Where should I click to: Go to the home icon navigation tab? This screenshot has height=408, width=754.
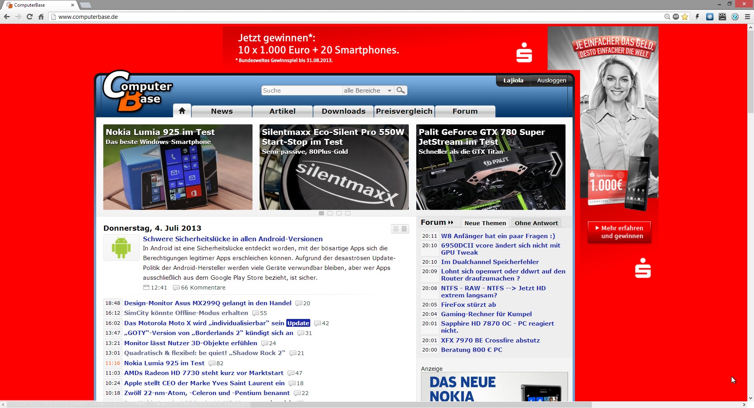click(x=182, y=111)
